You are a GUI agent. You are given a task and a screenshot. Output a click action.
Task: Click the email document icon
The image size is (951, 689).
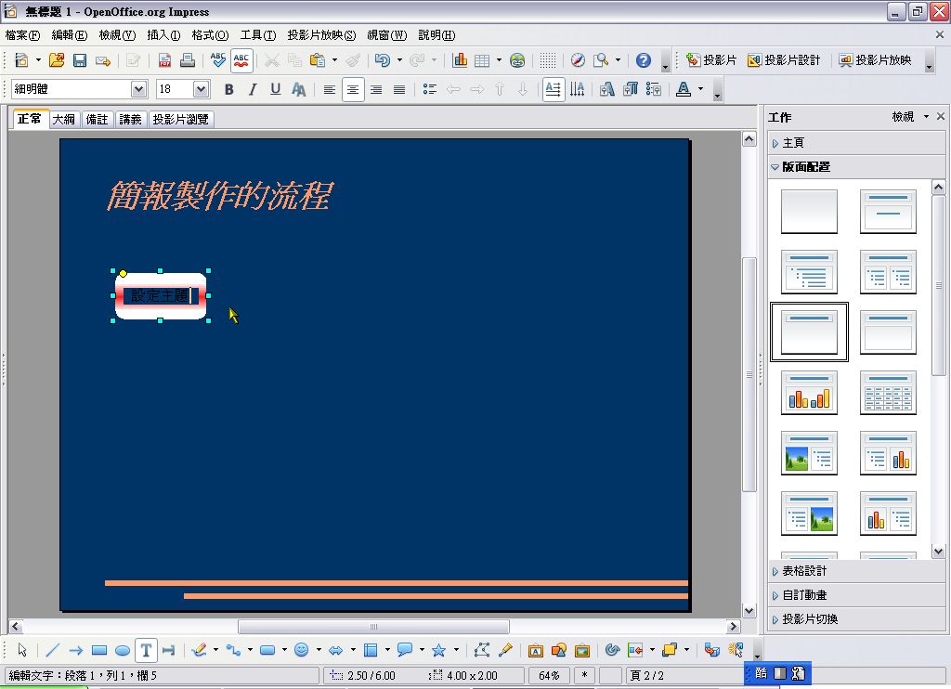tap(103, 60)
